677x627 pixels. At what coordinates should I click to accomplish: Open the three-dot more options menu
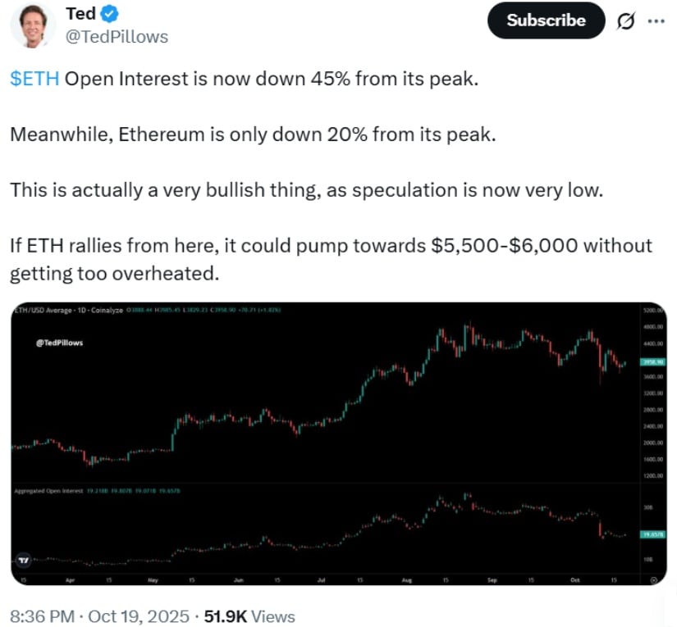(x=656, y=21)
